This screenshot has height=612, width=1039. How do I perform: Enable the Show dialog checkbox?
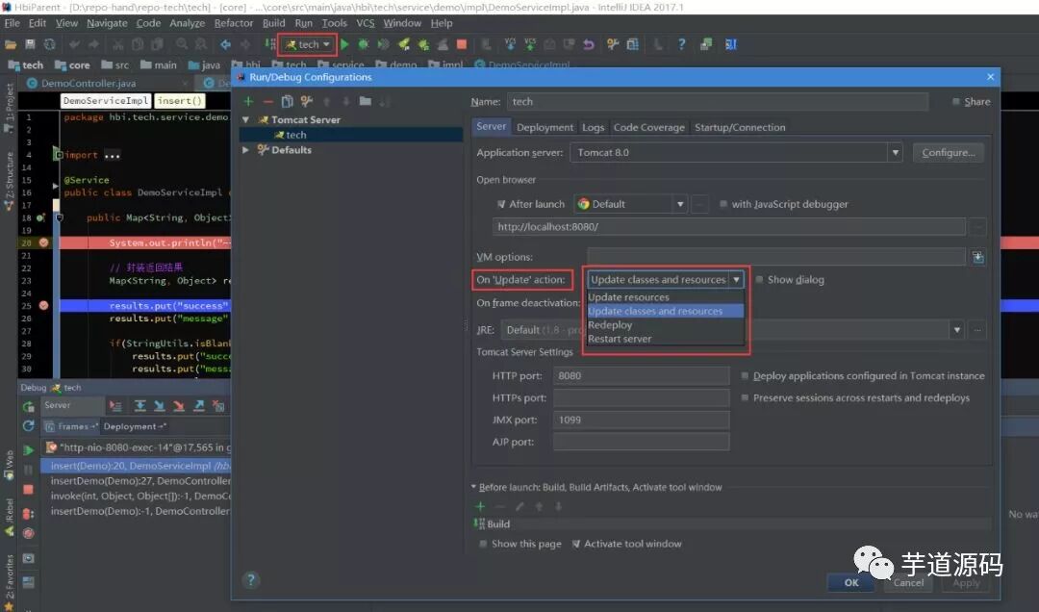coord(759,280)
